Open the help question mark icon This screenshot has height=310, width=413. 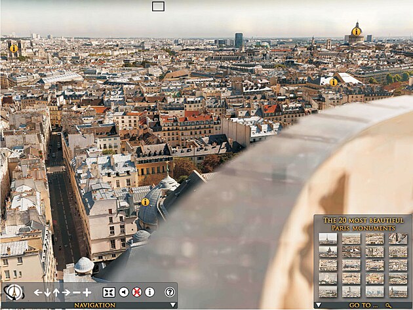click(170, 292)
